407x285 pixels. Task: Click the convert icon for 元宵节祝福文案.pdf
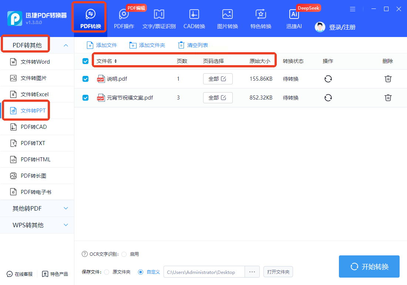[328, 98]
